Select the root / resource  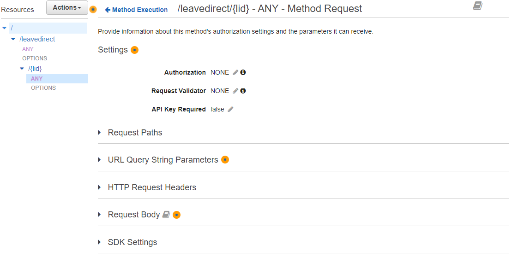[48, 28]
